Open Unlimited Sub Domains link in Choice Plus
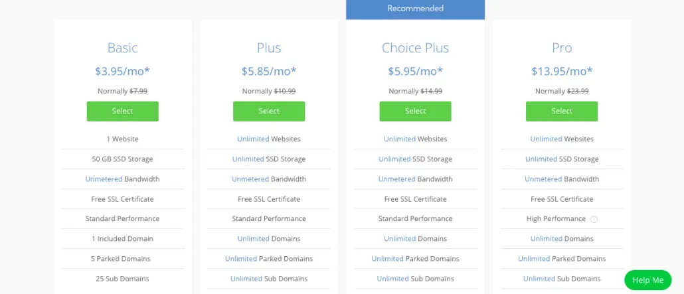The height and width of the screenshot is (294, 684). [393, 279]
